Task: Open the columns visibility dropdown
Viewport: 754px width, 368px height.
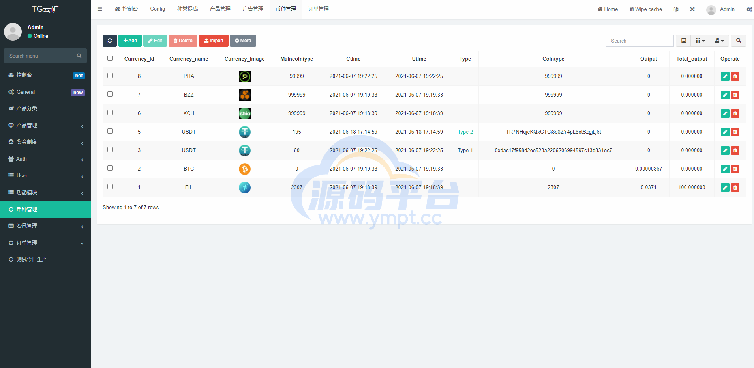Action: pyautogui.click(x=700, y=41)
